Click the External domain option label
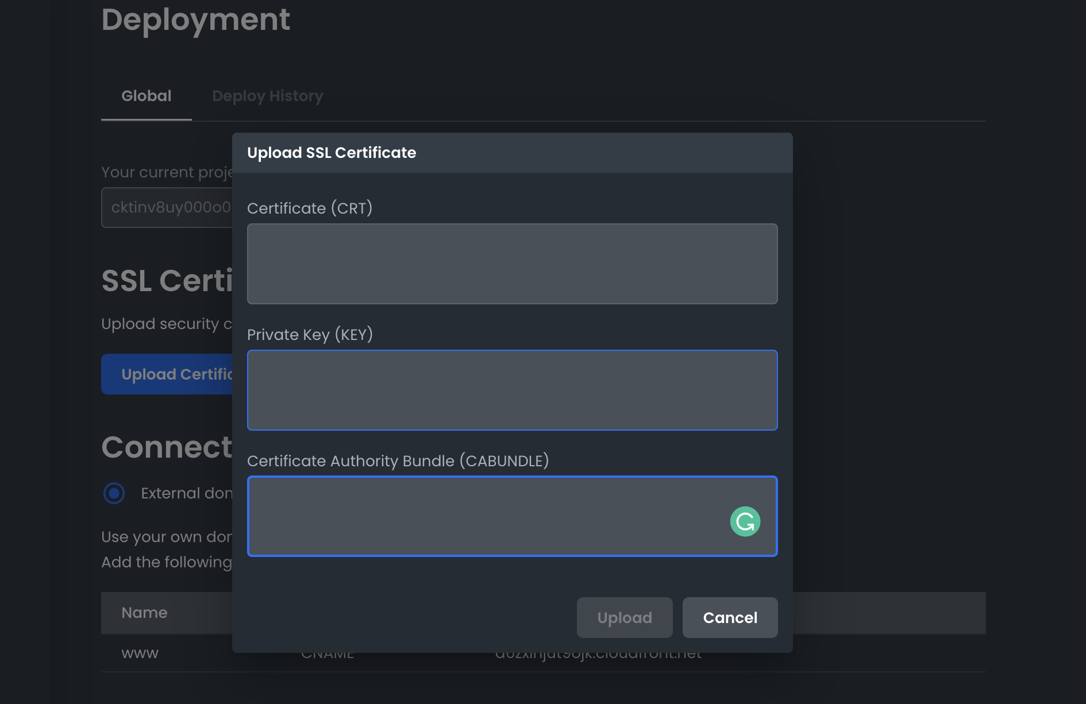1086x704 pixels. [x=186, y=493]
